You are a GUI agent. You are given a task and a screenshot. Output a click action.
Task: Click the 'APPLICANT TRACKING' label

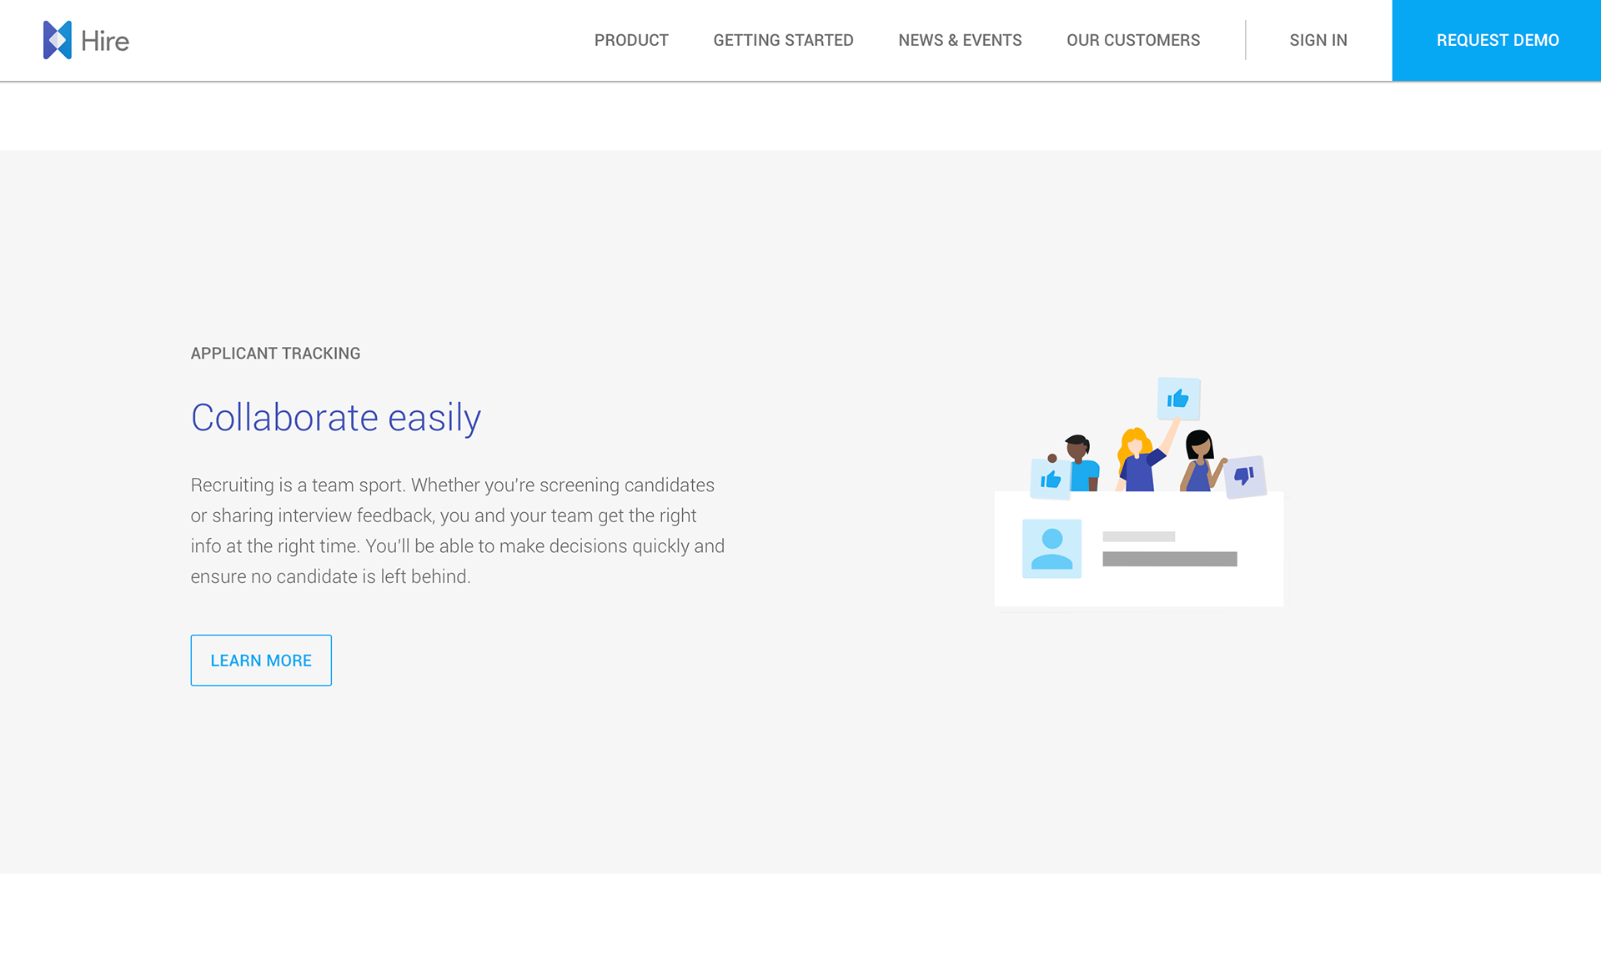pyautogui.click(x=275, y=354)
